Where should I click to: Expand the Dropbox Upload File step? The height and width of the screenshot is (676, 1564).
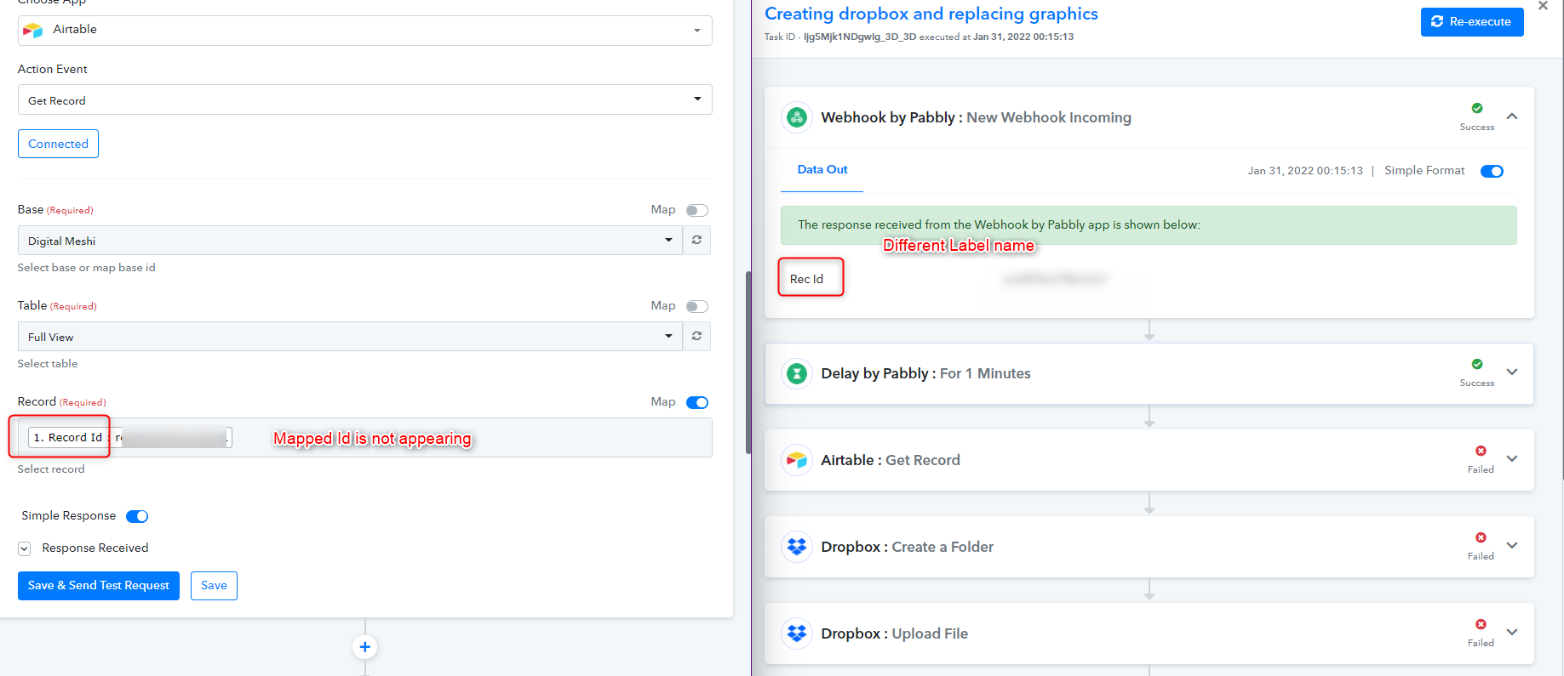click(1512, 633)
